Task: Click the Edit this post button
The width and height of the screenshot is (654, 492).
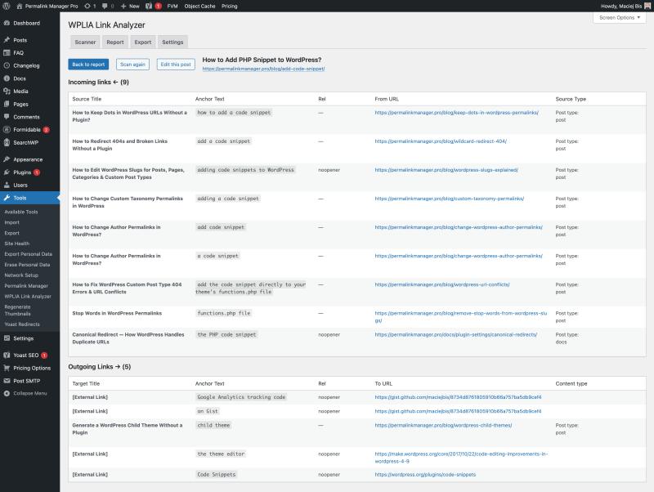Action: point(176,65)
